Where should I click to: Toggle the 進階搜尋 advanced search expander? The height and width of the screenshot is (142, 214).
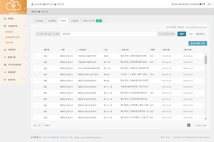tap(200, 34)
